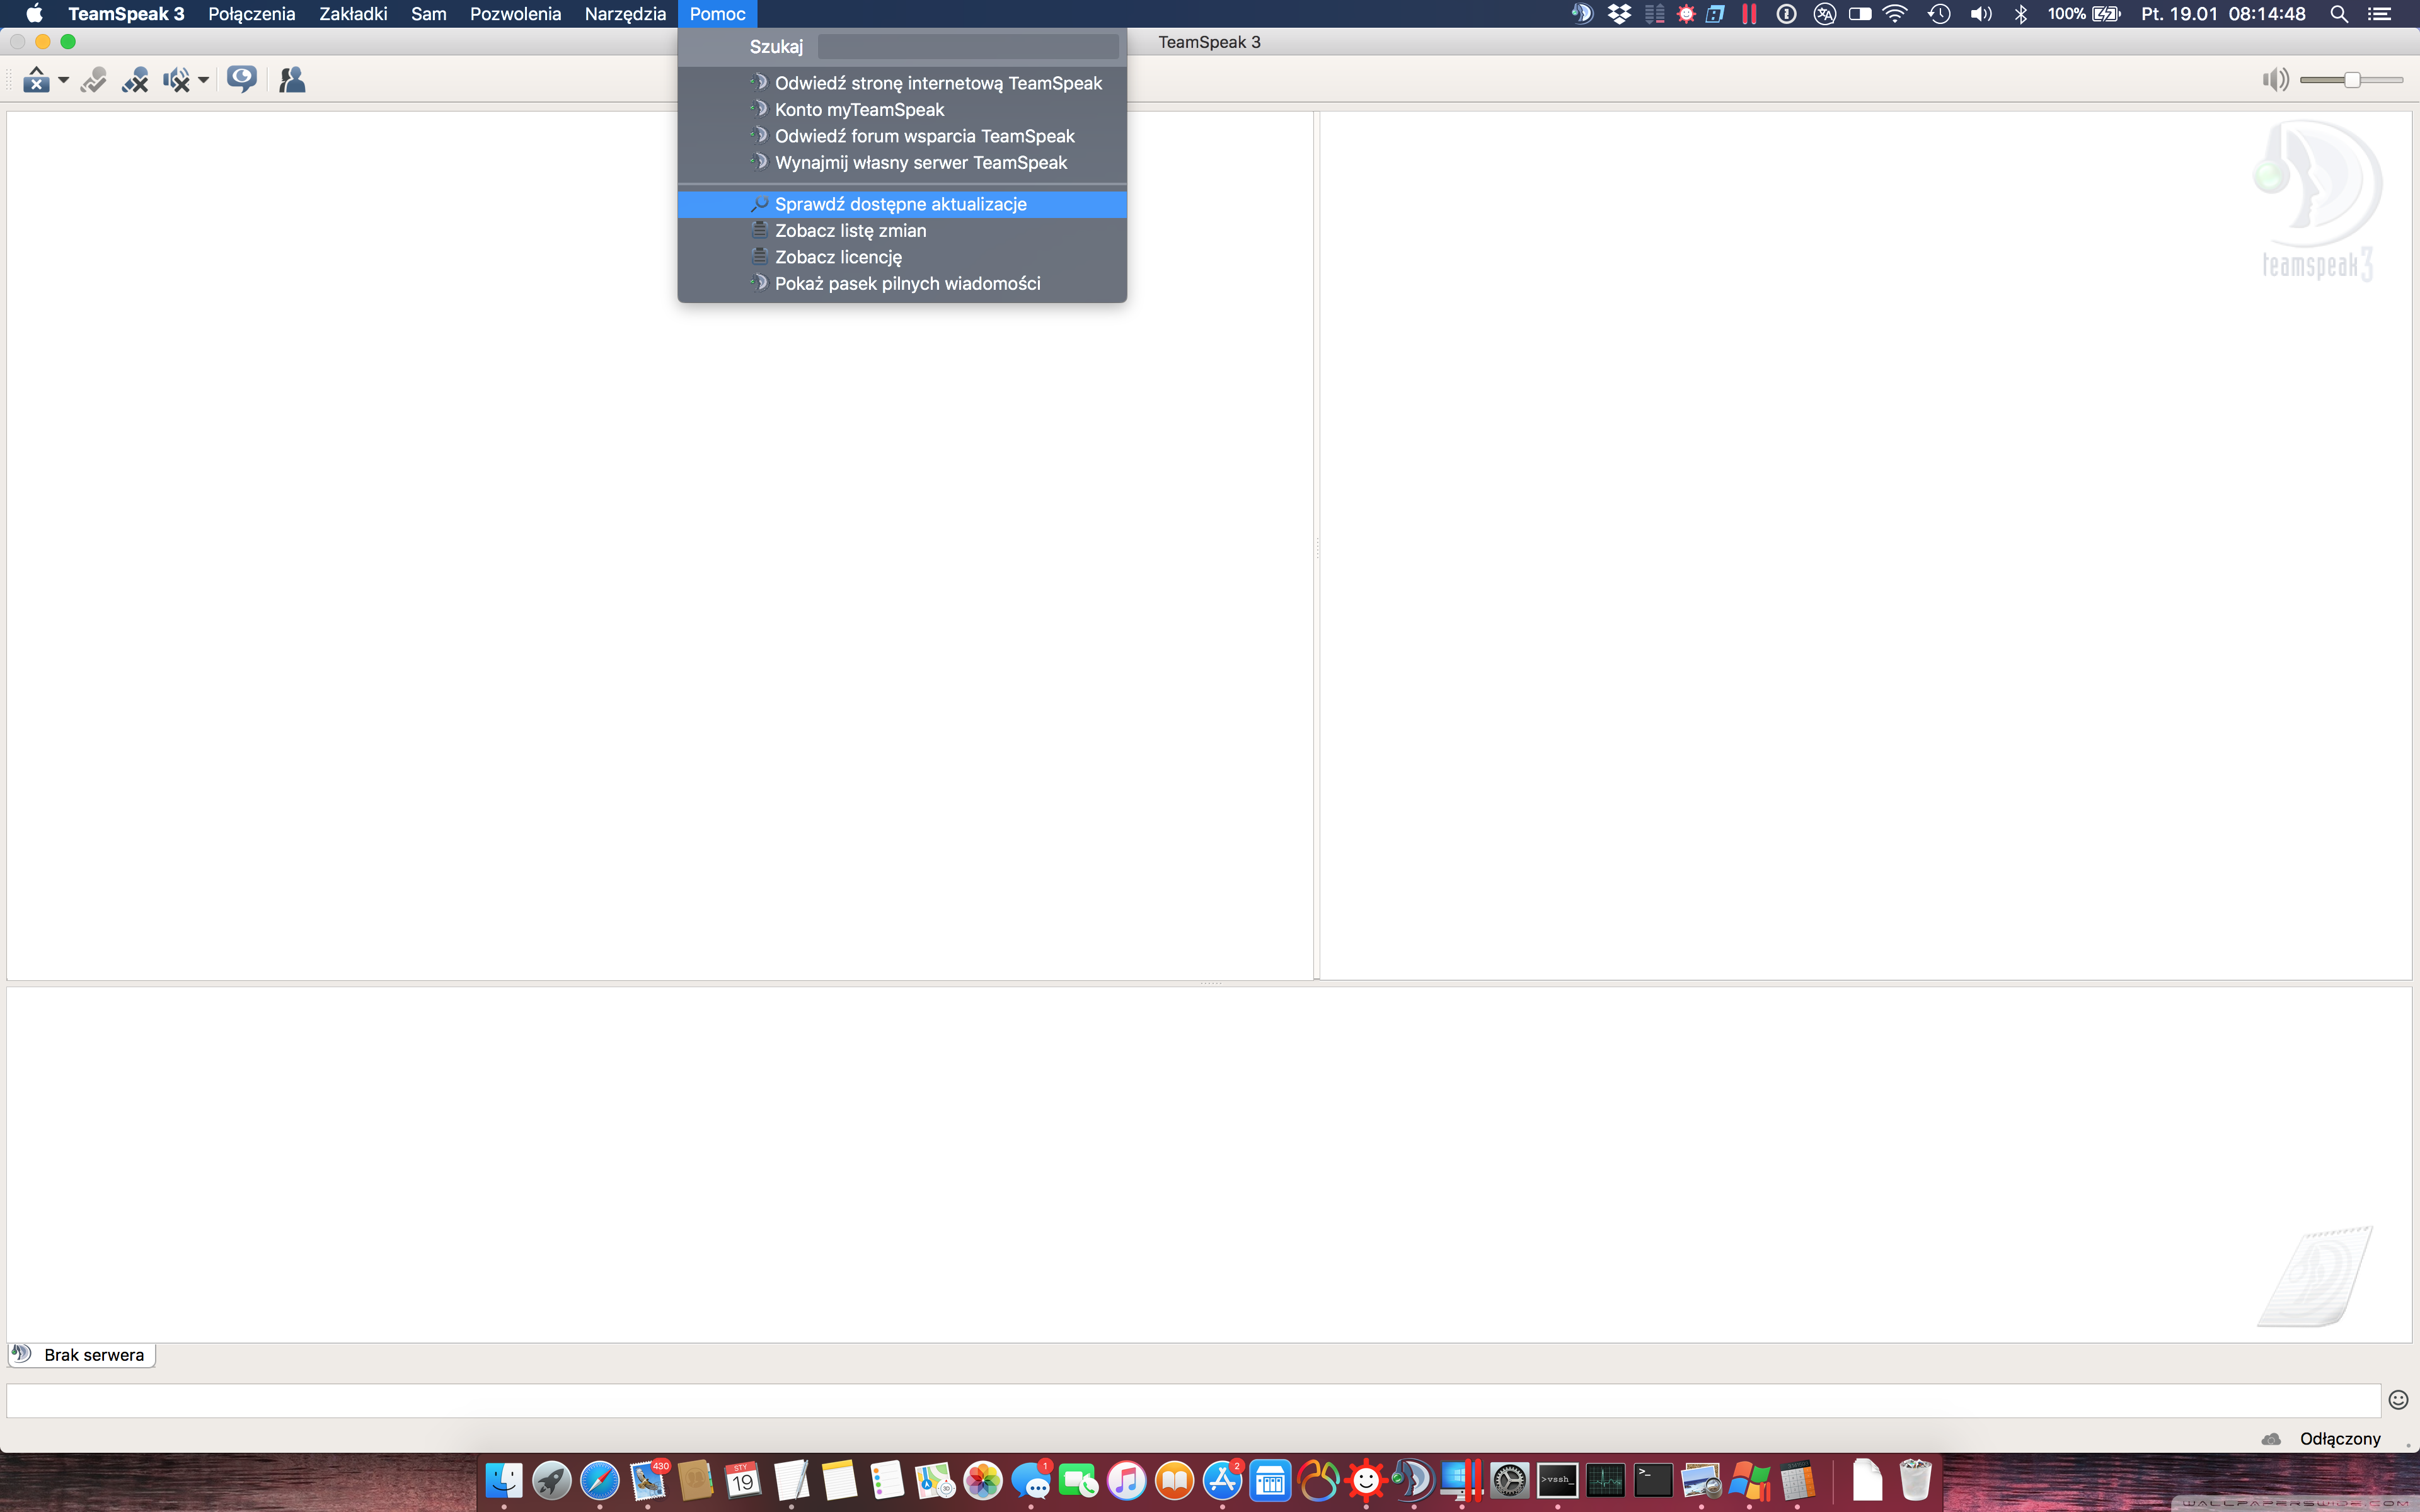This screenshot has width=2420, height=1512.
Task: Click the chat message input field
Action: click(1193, 1400)
